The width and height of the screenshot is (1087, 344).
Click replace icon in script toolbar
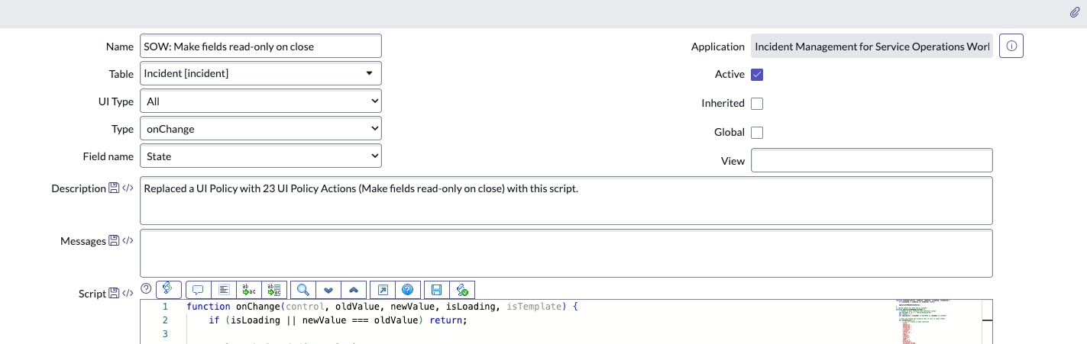coord(249,289)
